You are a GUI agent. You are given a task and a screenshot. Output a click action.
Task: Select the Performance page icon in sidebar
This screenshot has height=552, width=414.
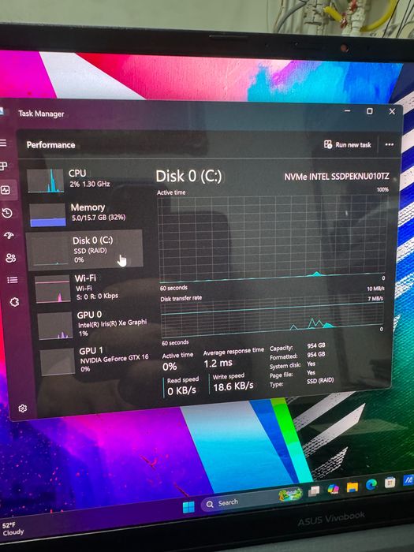coord(6,190)
